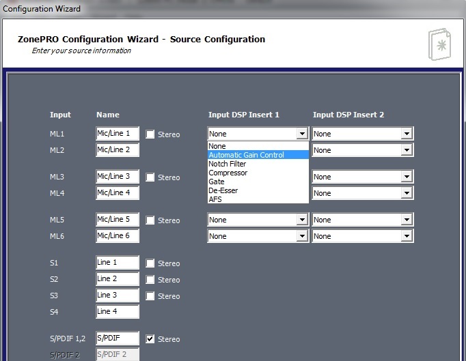Screen dimensions: 466x361
Task: Select Automatic Gain Control from list
Action: pyautogui.click(x=246, y=155)
